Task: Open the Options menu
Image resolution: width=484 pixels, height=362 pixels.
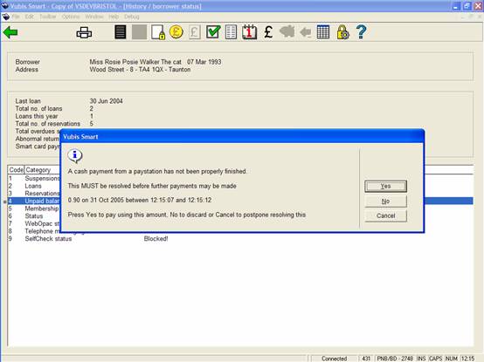Action: (x=71, y=17)
